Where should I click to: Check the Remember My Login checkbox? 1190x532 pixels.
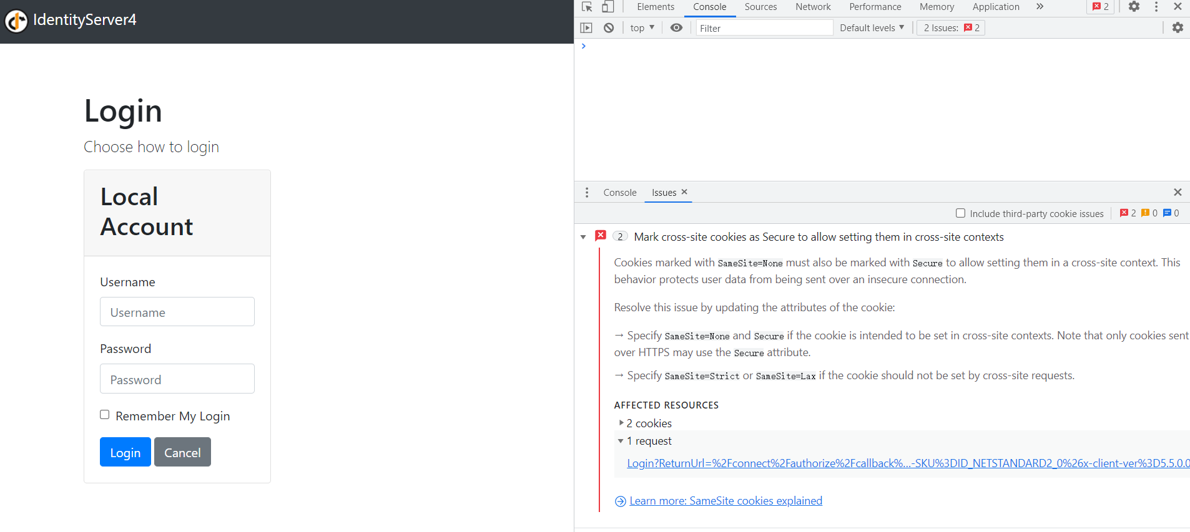[105, 415]
